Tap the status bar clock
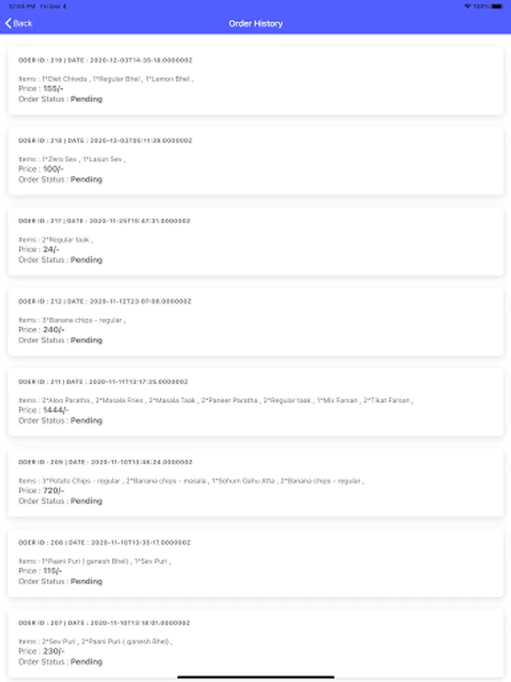This screenshot has height=682, width=511. click(x=22, y=6)
